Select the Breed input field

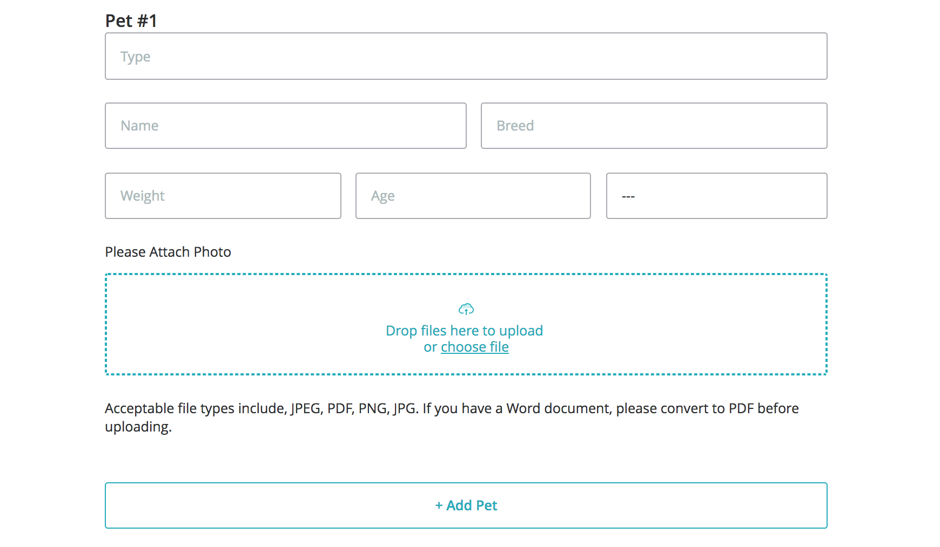coord(654,126)
